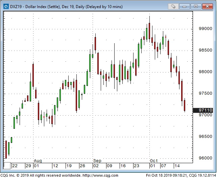Click the 97000 price axis label

206,115
